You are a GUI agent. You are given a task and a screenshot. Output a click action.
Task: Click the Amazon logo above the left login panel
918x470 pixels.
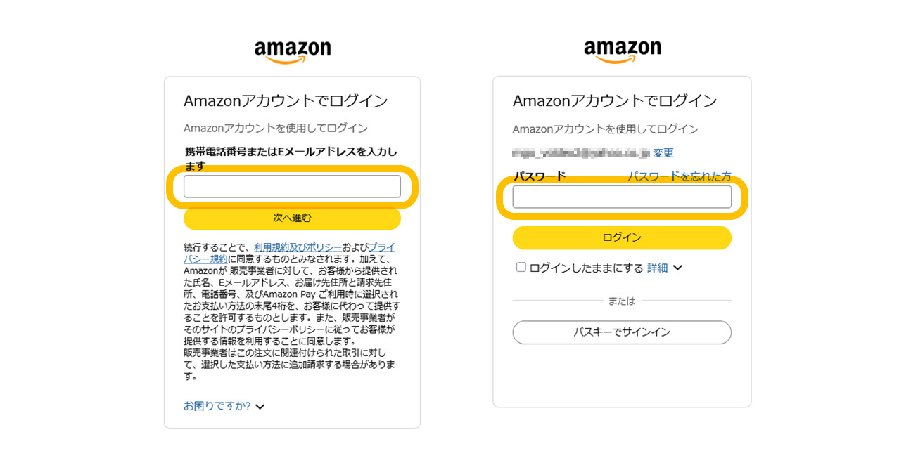click(x=292, y=51)
